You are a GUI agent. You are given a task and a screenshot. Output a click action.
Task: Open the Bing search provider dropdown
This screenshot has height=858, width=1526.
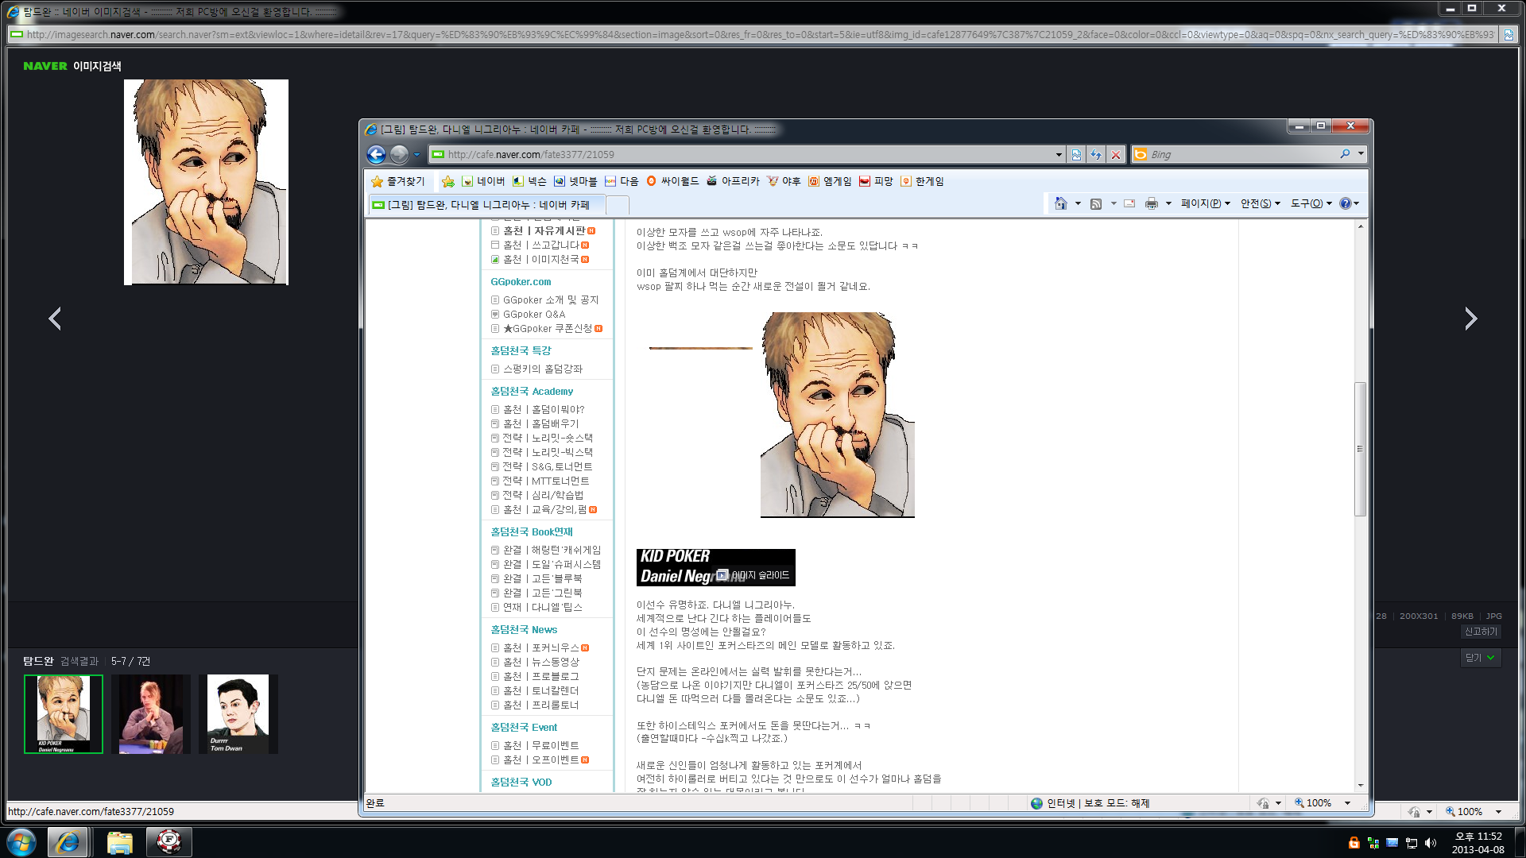1361,154
